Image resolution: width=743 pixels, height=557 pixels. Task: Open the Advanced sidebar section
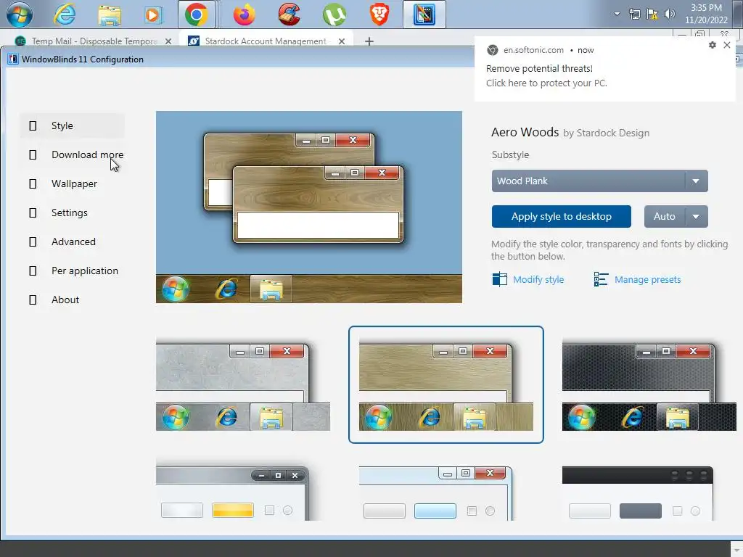coord(72,242)
